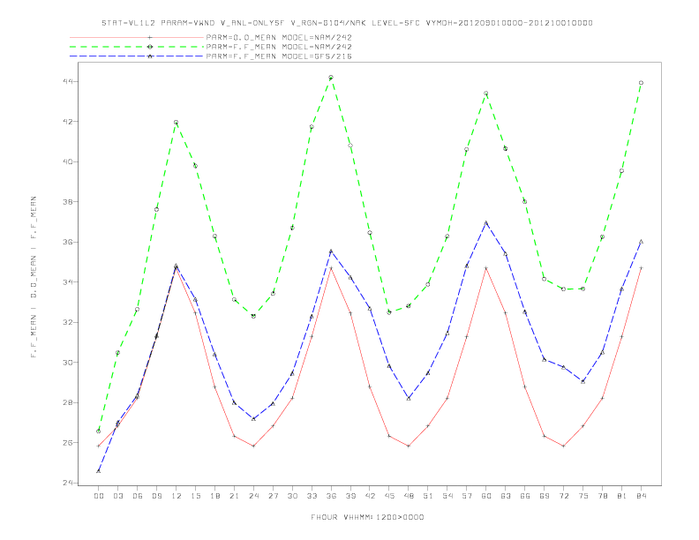
Task: Click x-axis tick label 48
Action: [409, 496]
